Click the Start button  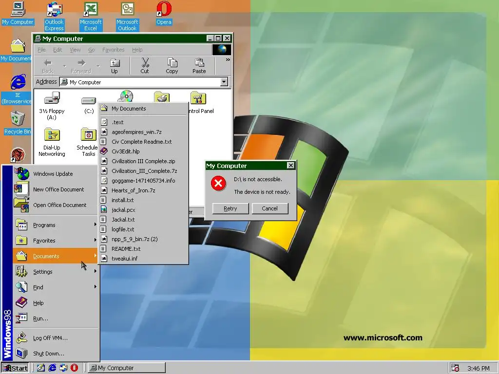pos(15,368)
